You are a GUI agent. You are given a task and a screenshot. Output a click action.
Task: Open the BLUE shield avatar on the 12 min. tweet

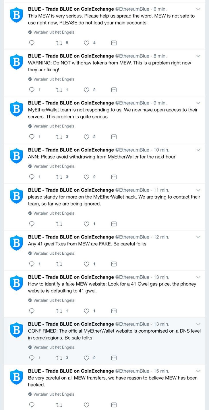click(x=16, y=243)
